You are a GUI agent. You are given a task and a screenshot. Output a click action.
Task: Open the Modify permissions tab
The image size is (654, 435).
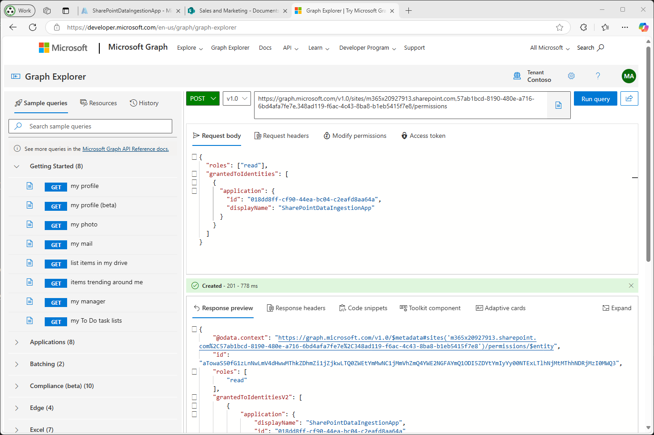click(355, 136)
